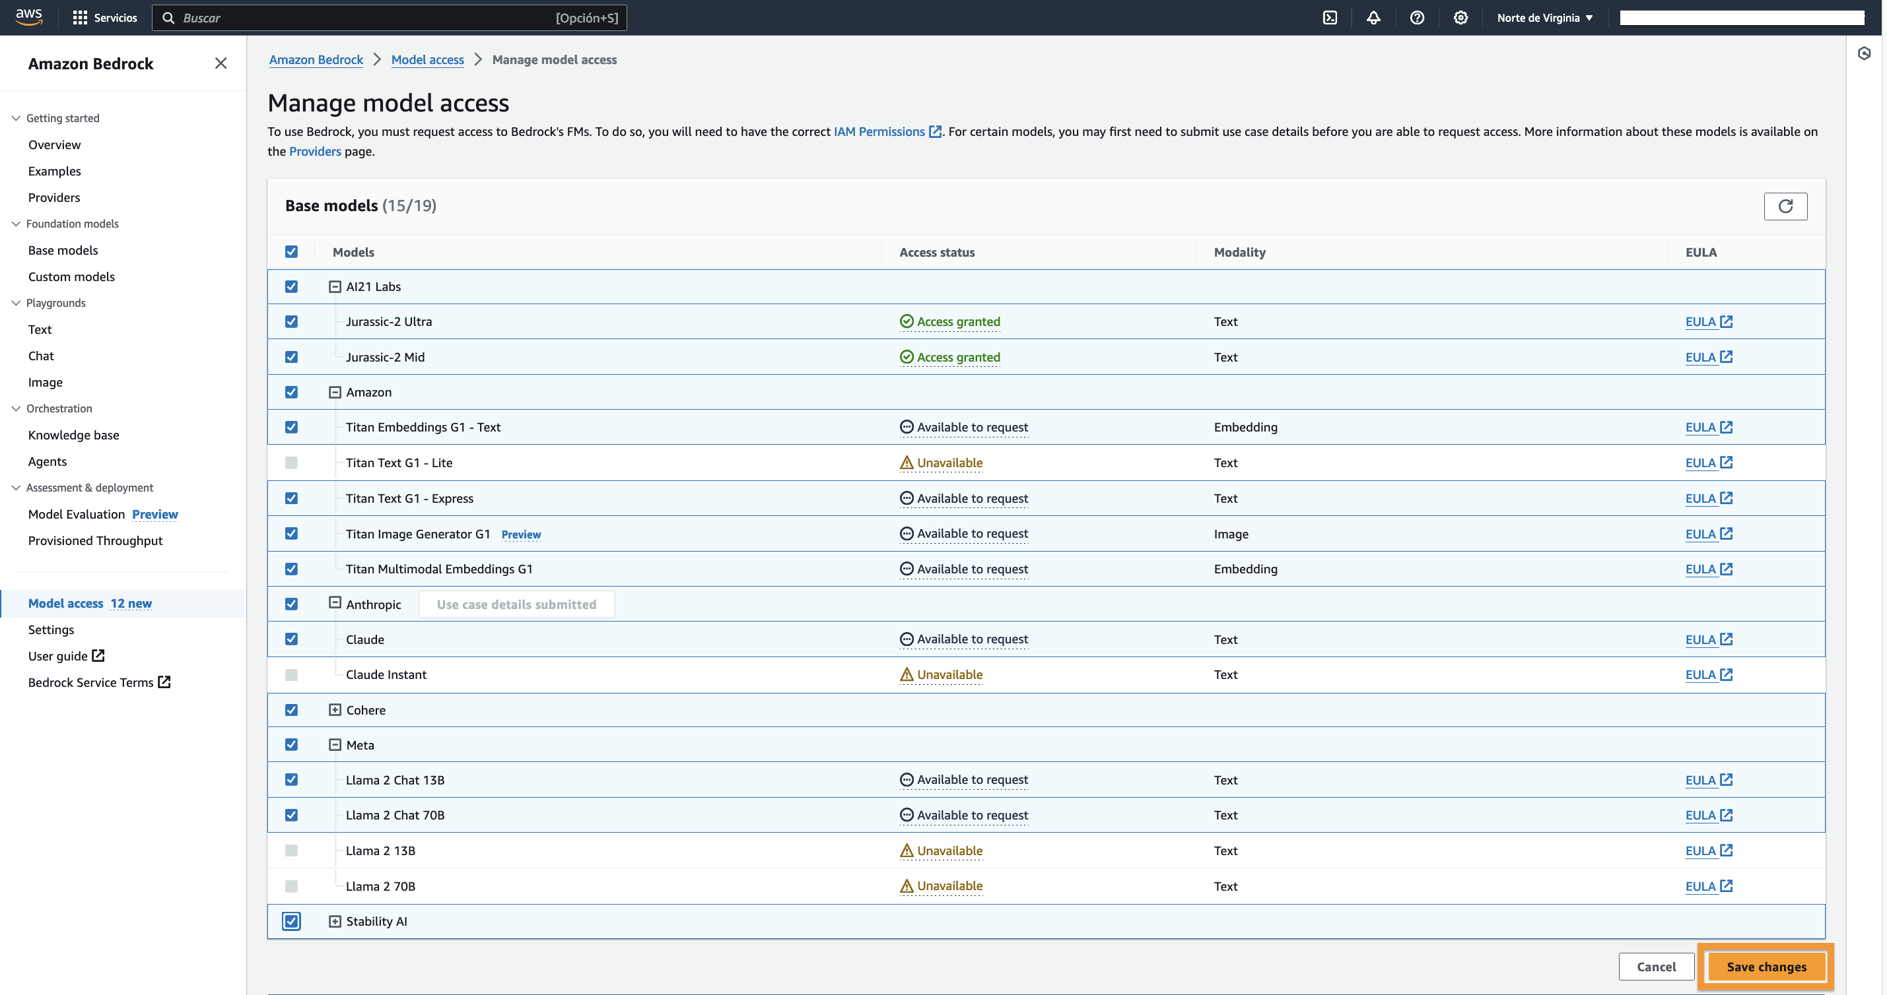
Task: Open the Norte de Virginia region dropdown
Action: point(1544,18)
